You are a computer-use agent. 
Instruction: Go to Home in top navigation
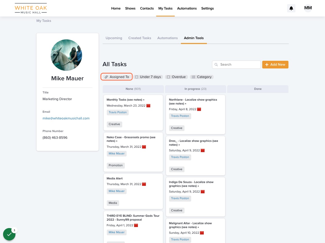coord(116,8)
